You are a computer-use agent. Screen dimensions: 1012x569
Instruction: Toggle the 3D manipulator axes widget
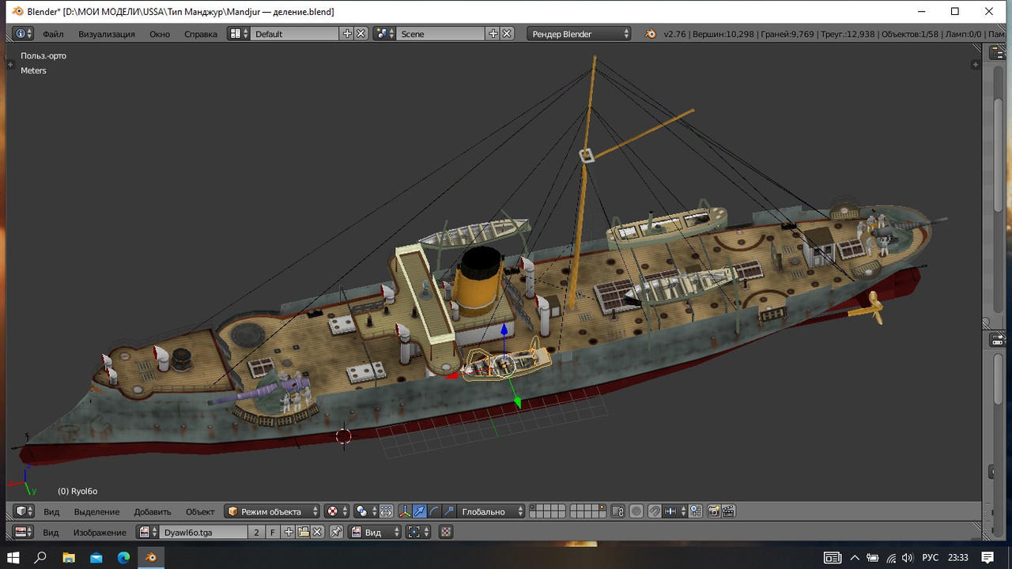[x=405, y=511]
